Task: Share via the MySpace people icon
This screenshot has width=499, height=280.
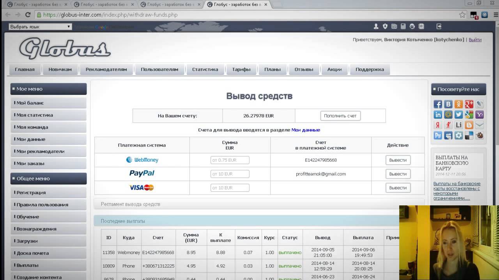Action: 448,136
